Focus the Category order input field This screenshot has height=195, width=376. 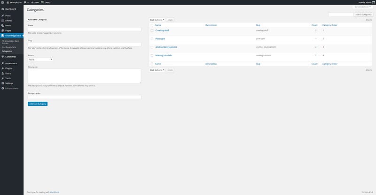85,97
